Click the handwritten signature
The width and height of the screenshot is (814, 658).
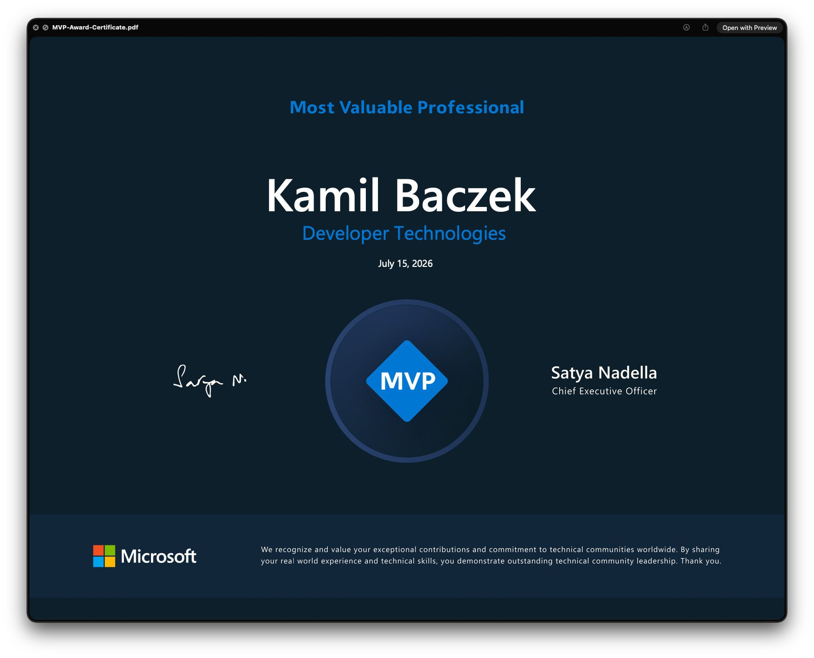[x=210, y=381]
